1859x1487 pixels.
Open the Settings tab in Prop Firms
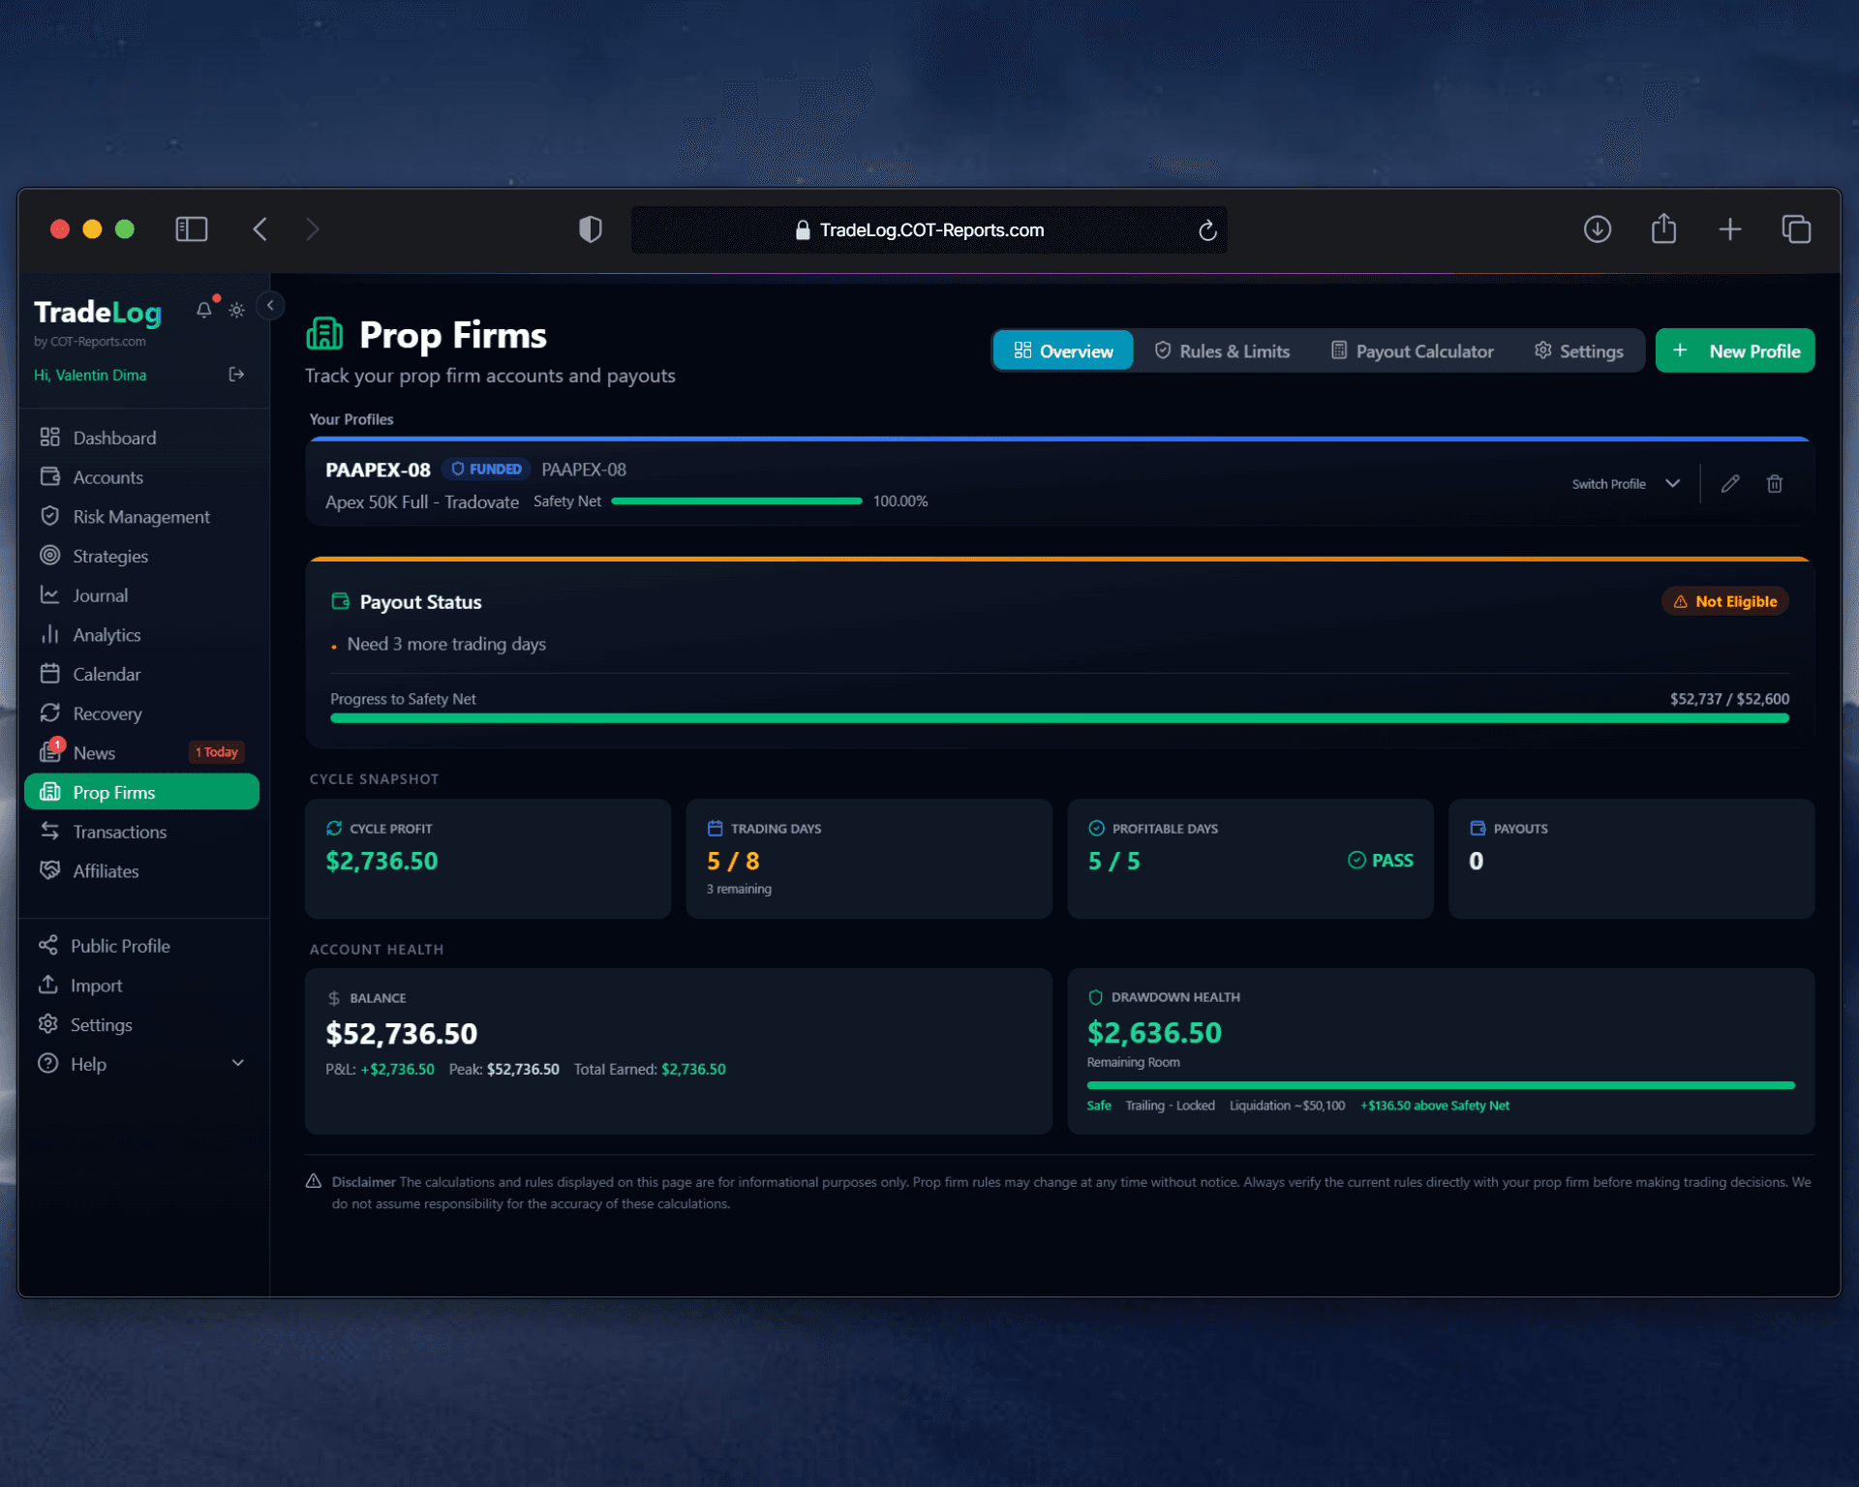point(1578,351)
